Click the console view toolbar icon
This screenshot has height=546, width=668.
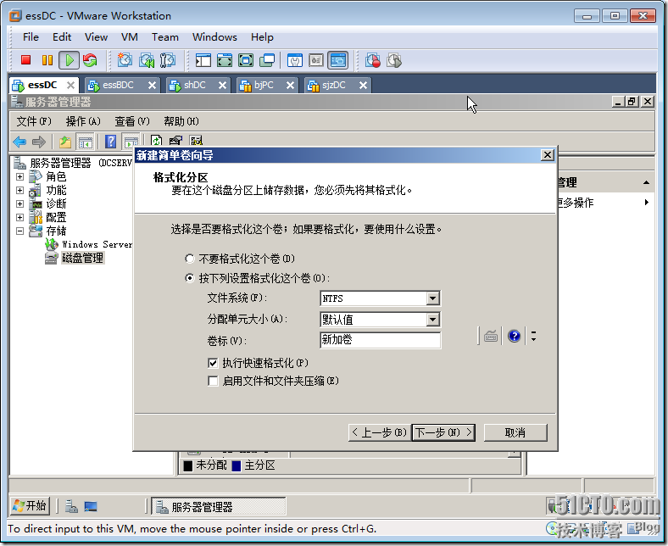tap(338, 60)
